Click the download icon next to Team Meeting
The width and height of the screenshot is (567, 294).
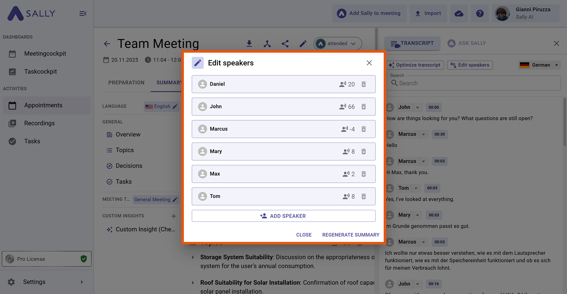[249, 44]
